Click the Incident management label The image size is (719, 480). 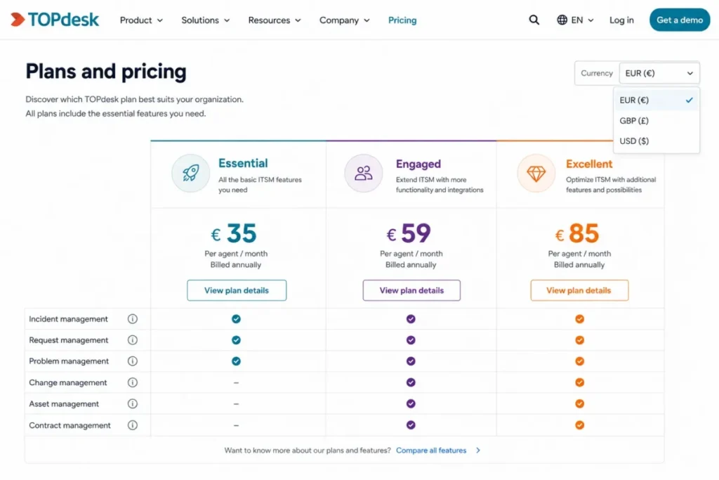pyautogui.click(x=68, y=319)
